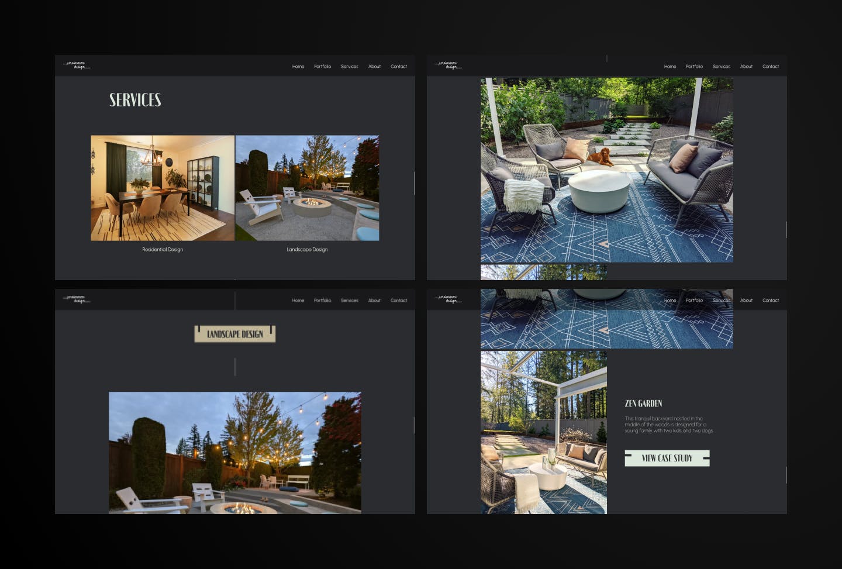Open the Home navigation link
842x569 pixels.
pyautogui.click(x=298, y=66)
